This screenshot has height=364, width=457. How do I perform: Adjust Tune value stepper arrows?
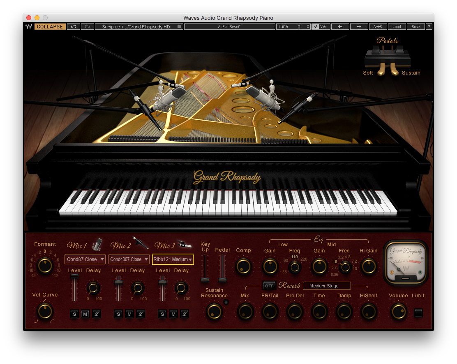(308, 27)
